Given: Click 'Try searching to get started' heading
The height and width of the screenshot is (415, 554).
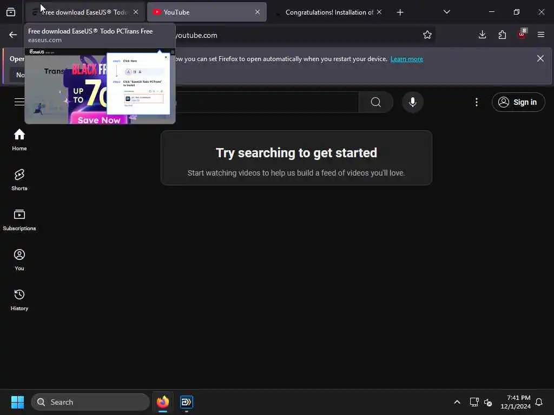Looking at the screenshot, I should click(x=296, y=153).
